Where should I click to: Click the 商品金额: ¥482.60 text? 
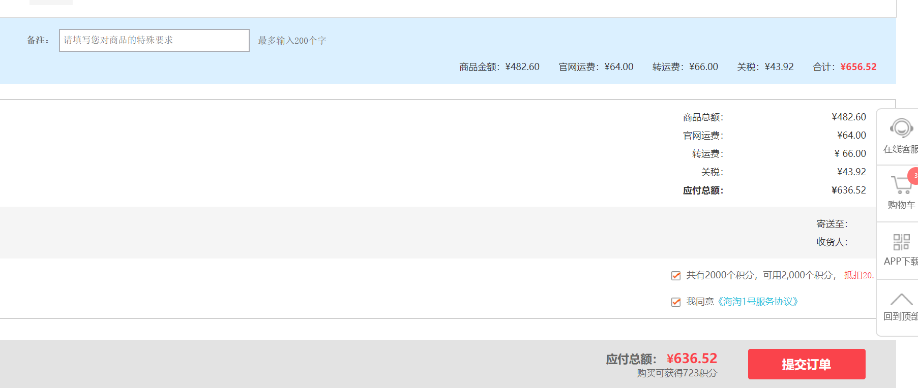click(x=499, y=67)
